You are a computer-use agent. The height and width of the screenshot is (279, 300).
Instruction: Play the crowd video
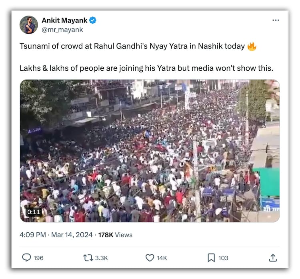pyautogui.click(x=150, y=151)
